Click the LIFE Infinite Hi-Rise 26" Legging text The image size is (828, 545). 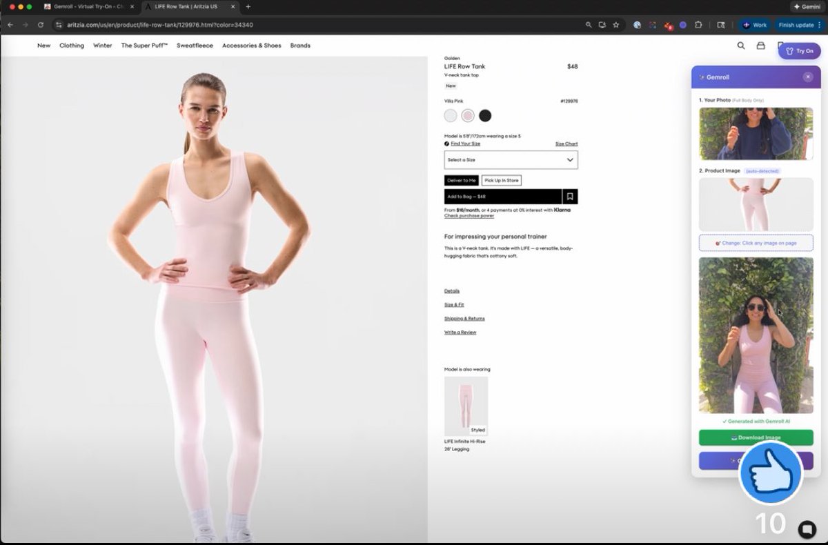(466, 445)
